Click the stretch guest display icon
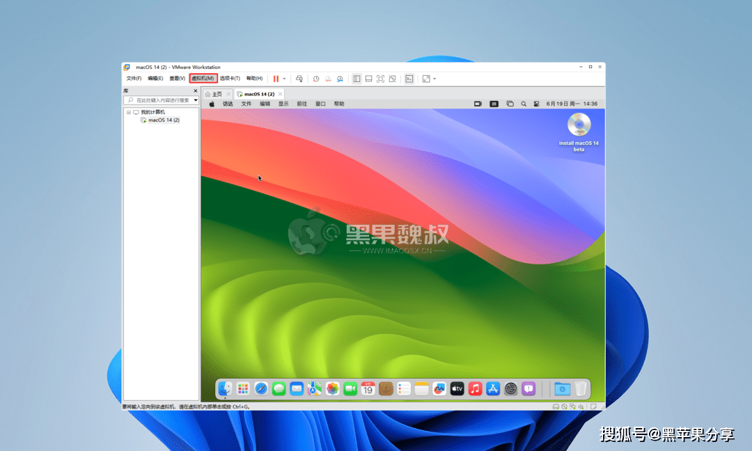 pyautogui.click(x=426, y=79)
